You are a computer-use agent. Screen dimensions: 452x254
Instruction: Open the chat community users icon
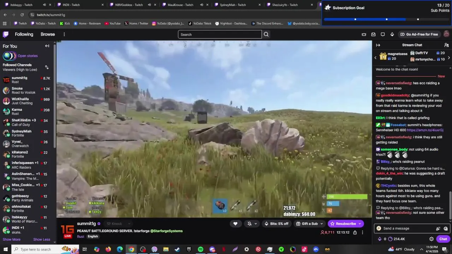coord(446,45)
